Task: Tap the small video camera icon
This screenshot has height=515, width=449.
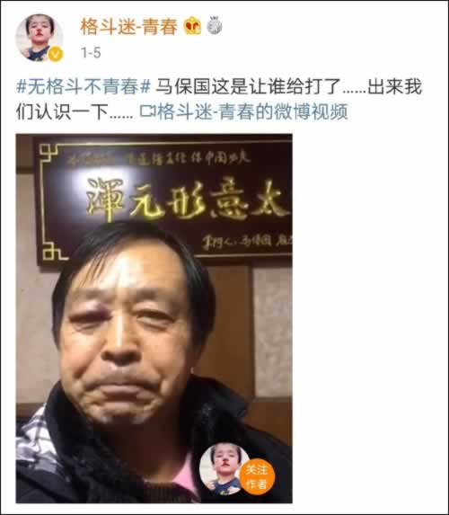Action: [x=147, y=111]
